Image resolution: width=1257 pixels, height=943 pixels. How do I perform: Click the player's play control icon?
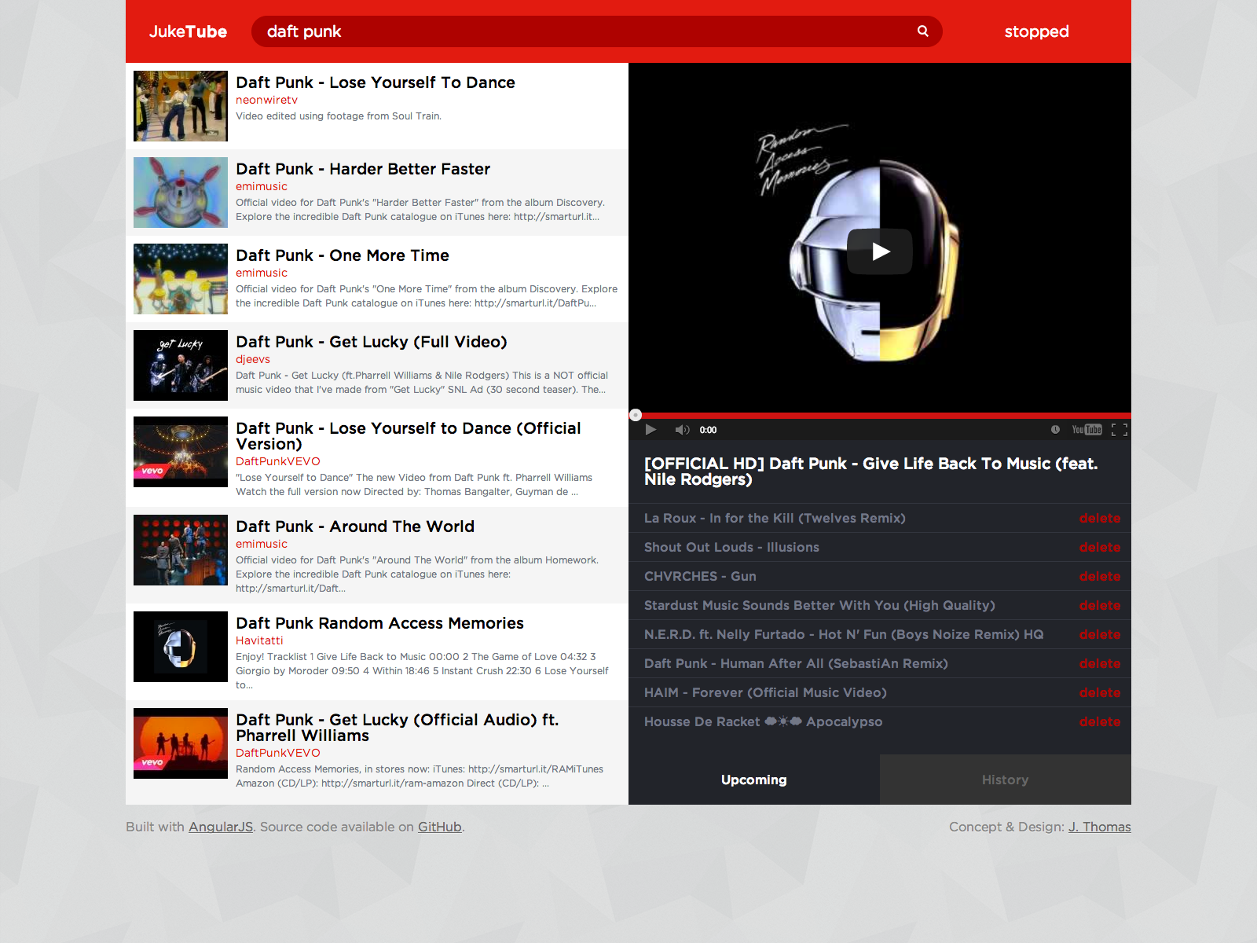(x=650, y=430)
